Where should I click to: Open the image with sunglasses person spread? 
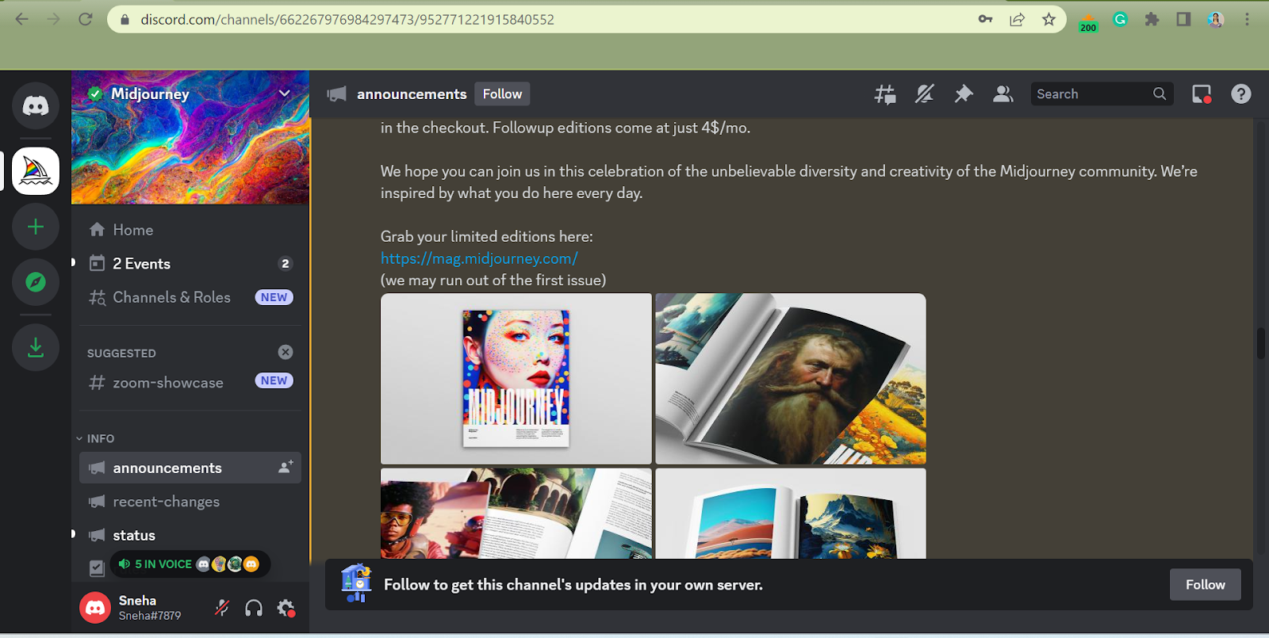(516, 514)
